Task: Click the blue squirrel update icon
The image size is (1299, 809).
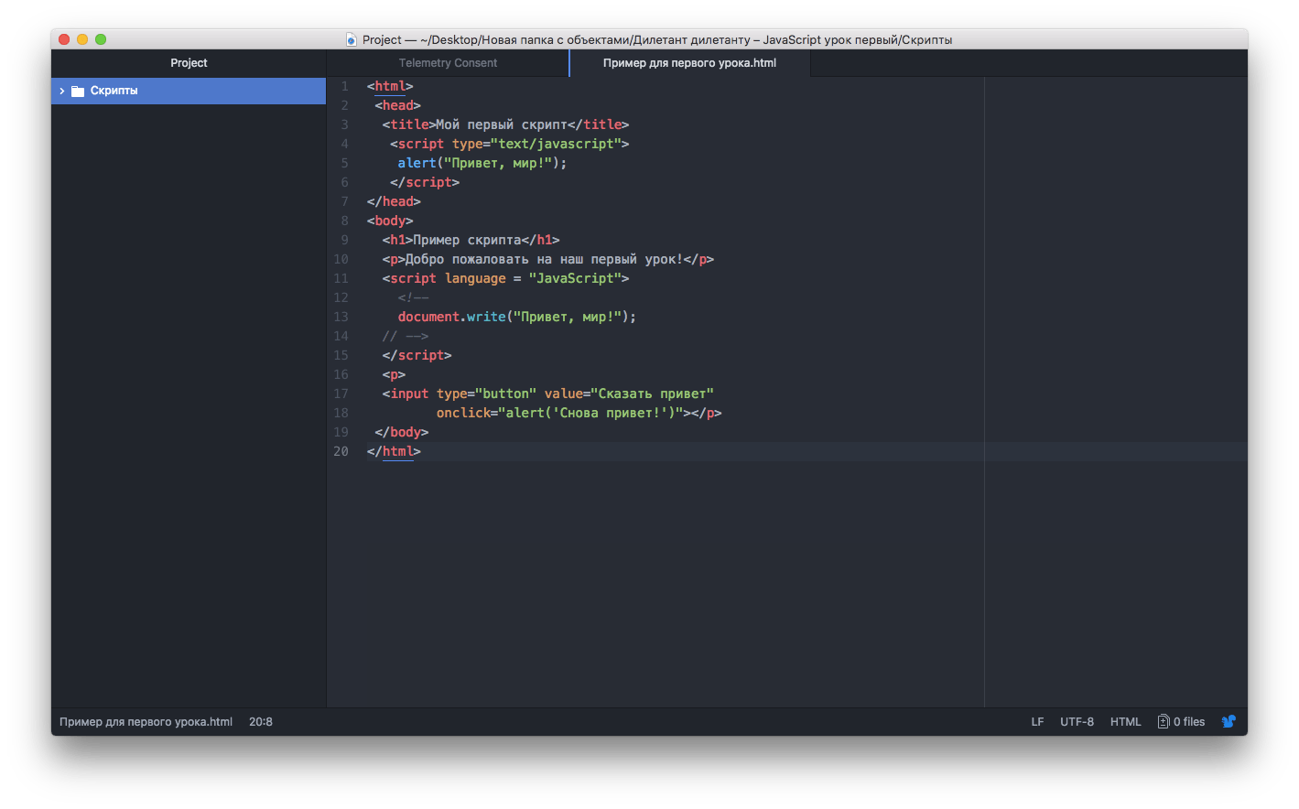Action: [1229, 721]
